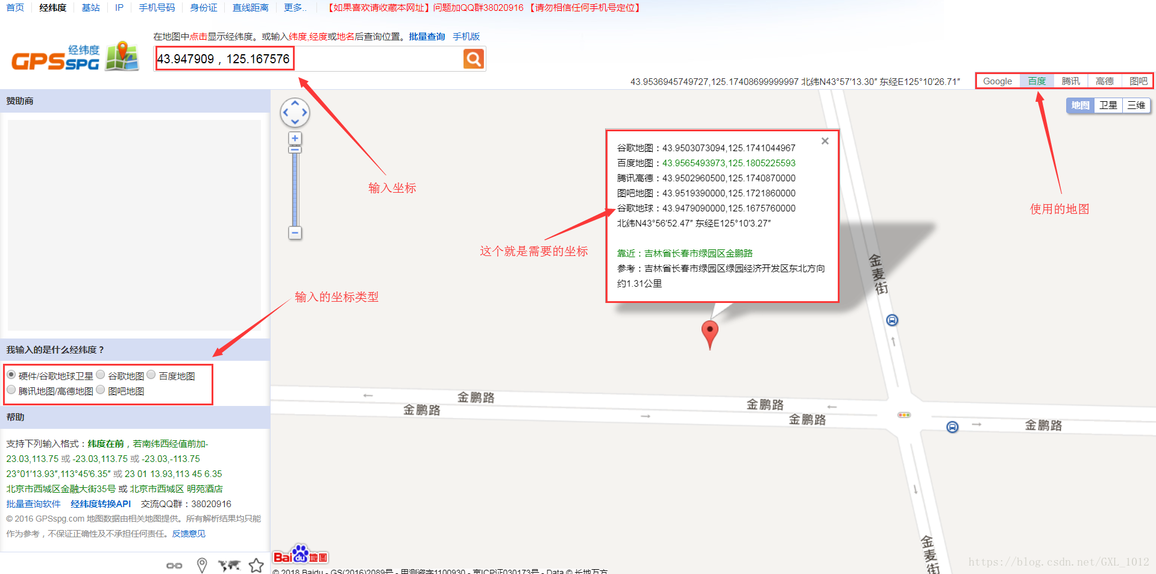1156x574 pixels.
Task: Click the map pan compass control
Action: [x=295, y=113]
